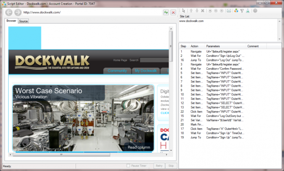Click browser vertical scrollbar down arrow
This screenshot has height=171, width=284.
171,150
